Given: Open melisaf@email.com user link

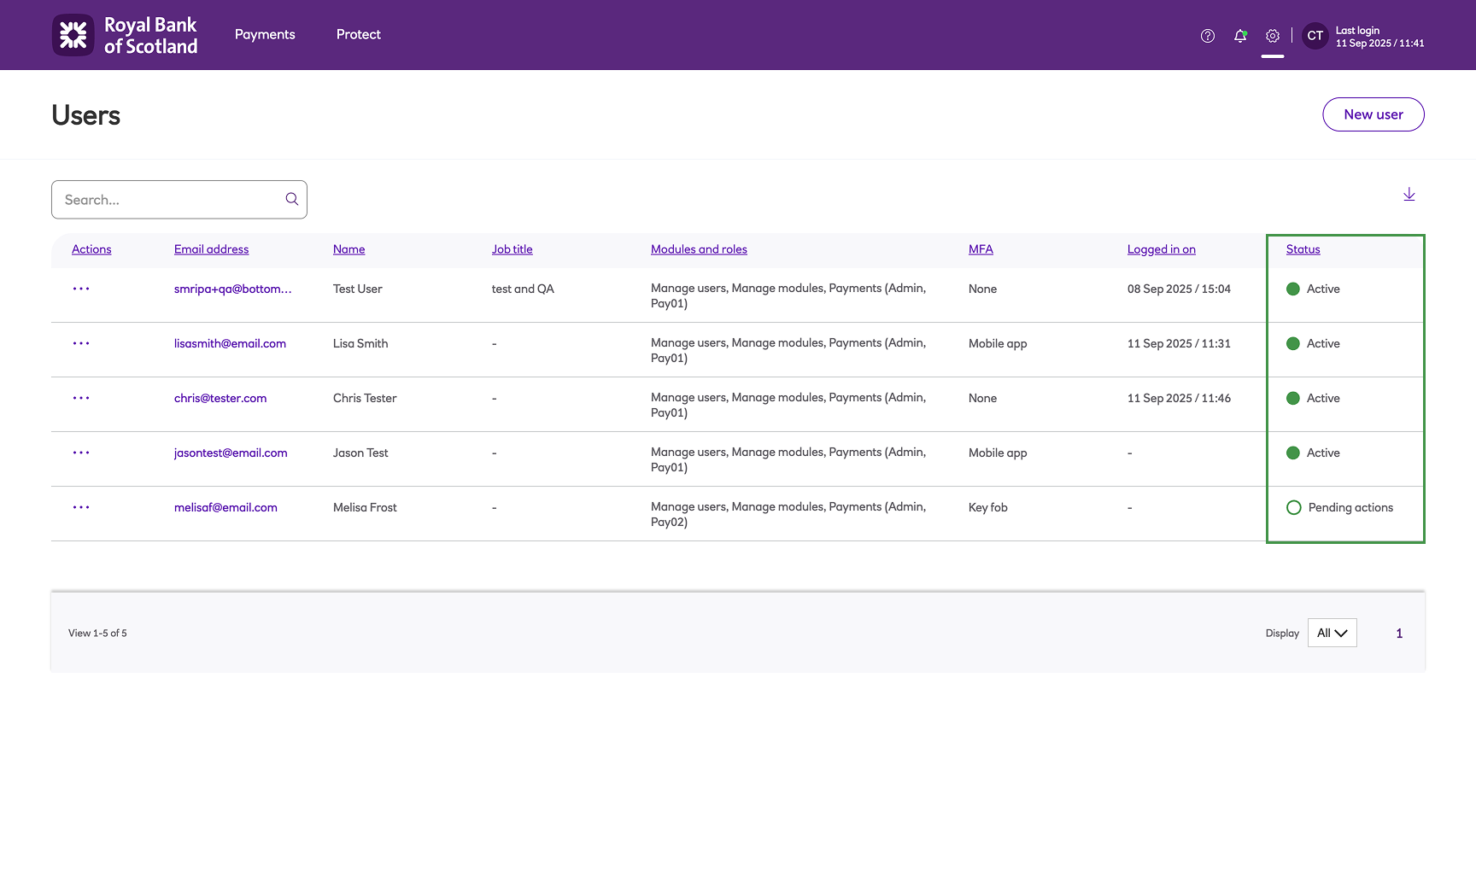Looking at the screenshot, I should [225, 507].
